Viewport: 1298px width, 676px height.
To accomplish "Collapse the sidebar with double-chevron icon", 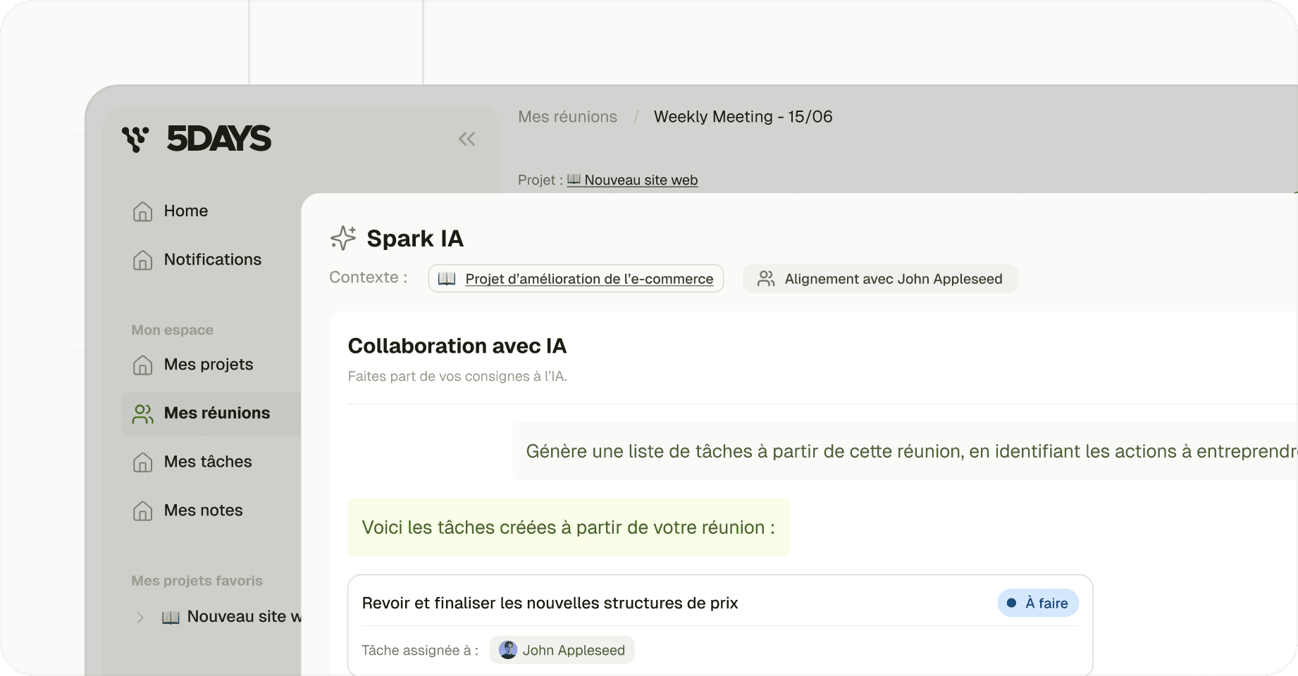I will (466, 139).
